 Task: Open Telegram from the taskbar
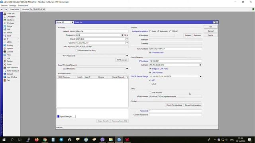pos(61,139)
